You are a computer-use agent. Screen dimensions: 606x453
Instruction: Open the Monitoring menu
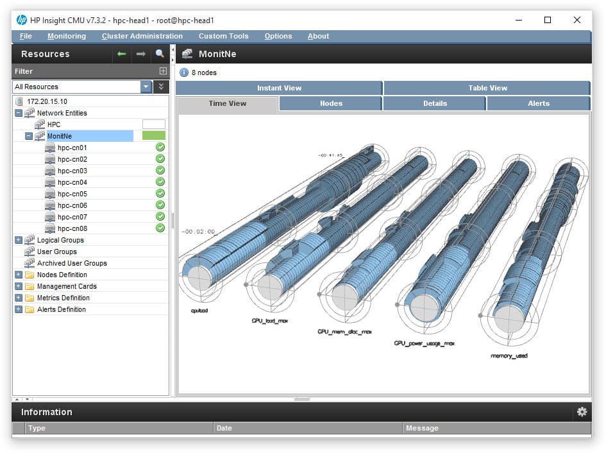pos(67,36)
